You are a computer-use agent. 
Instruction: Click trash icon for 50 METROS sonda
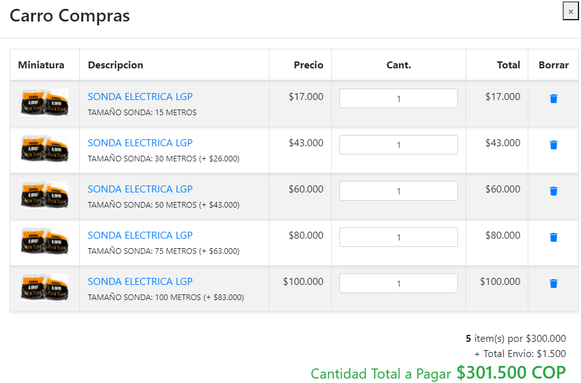554,191
